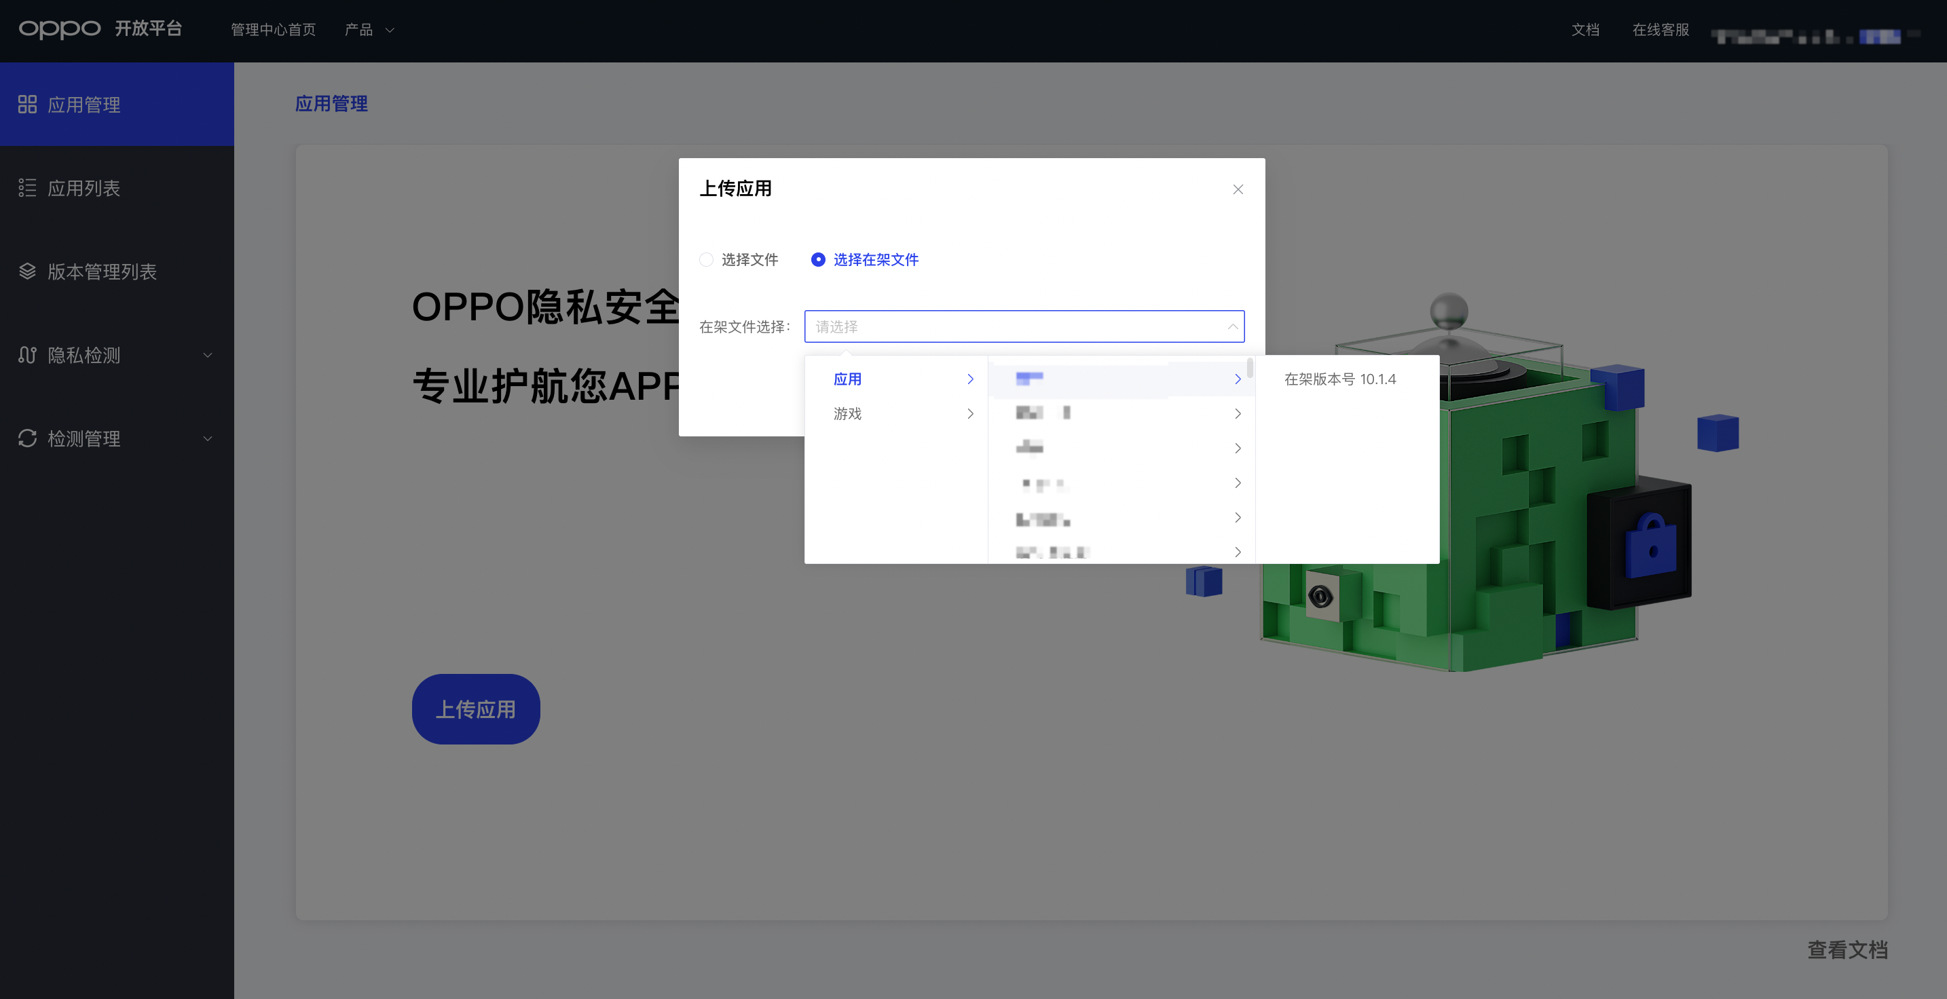Open 应用列表 via its list icon
This screenshot has width=1947, height=999.
28,188
